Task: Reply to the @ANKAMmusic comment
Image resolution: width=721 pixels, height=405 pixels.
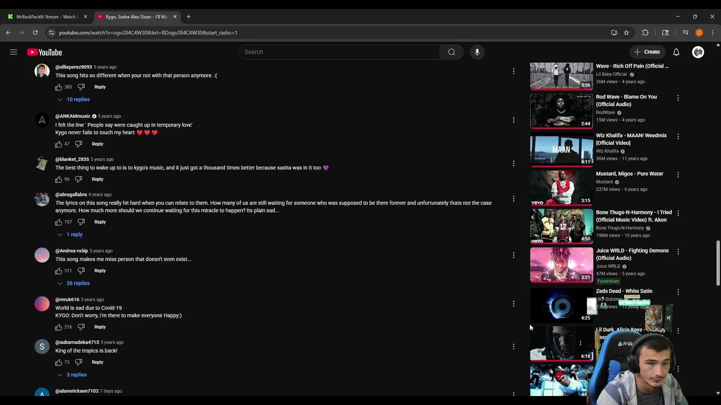Action: pyautogui.click(x=97, y=144)
